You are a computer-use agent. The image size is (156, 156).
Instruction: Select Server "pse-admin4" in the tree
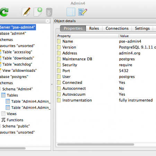(18, 27)
